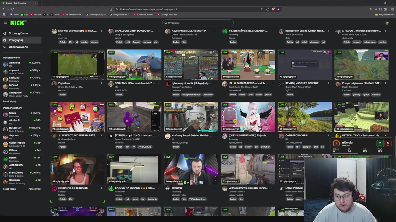The width and height of the screenshot is (396, 222).
Task: Open the browser main menu icon
Action: 393,9
